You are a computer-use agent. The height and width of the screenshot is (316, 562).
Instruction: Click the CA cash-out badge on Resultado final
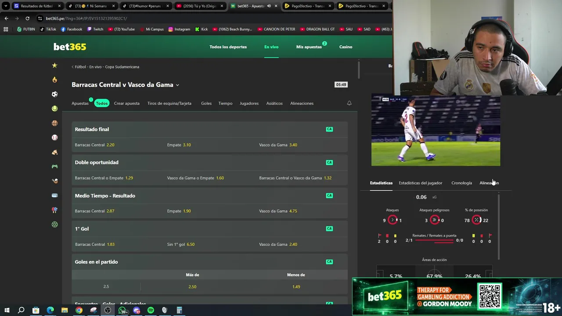click(329, 129)
